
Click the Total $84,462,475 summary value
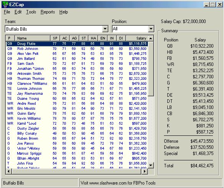pos(202,166)
